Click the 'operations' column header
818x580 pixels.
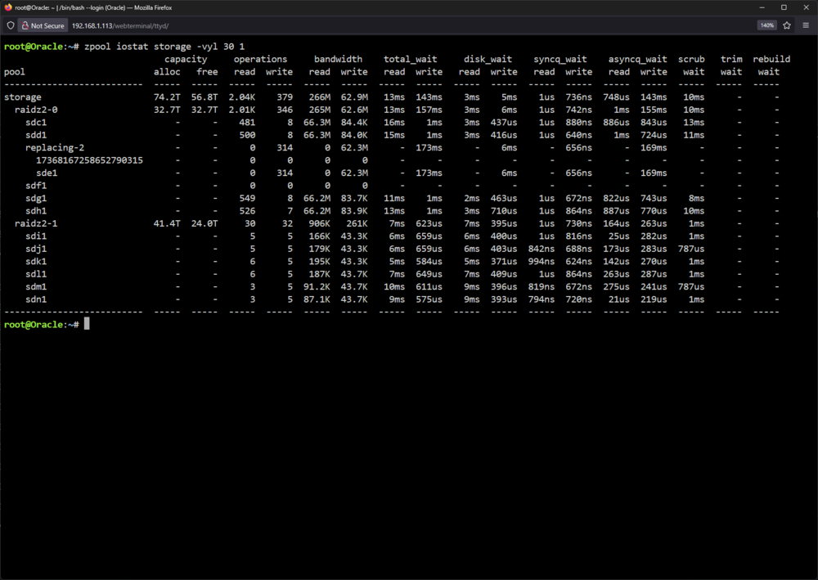tap(260, 59)
